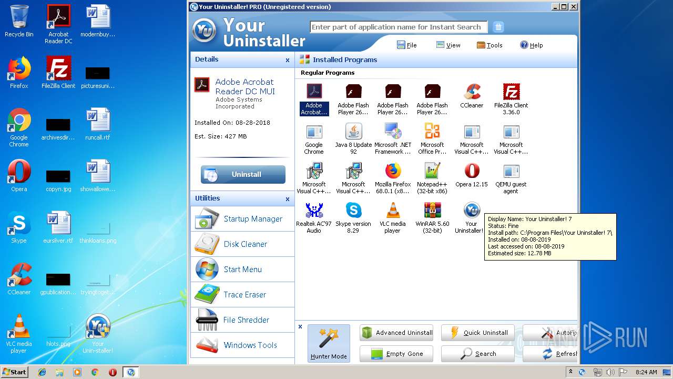Select Adobe Acrobat Reader program icon

tap(314, 99)
